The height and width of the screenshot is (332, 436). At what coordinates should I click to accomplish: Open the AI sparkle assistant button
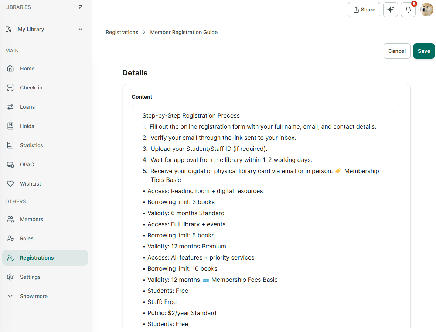[x=391, y=10]
